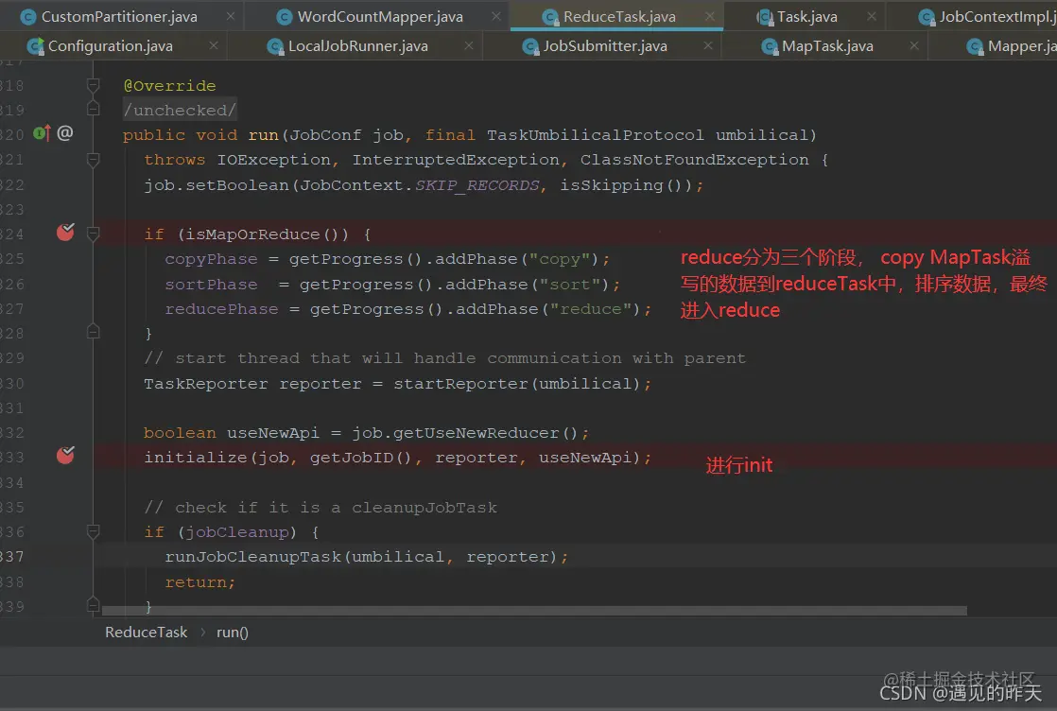Screen dimensions: 1057x711
Task: Collapse the if (isMapOrReduce()) block
Action: 93,234
